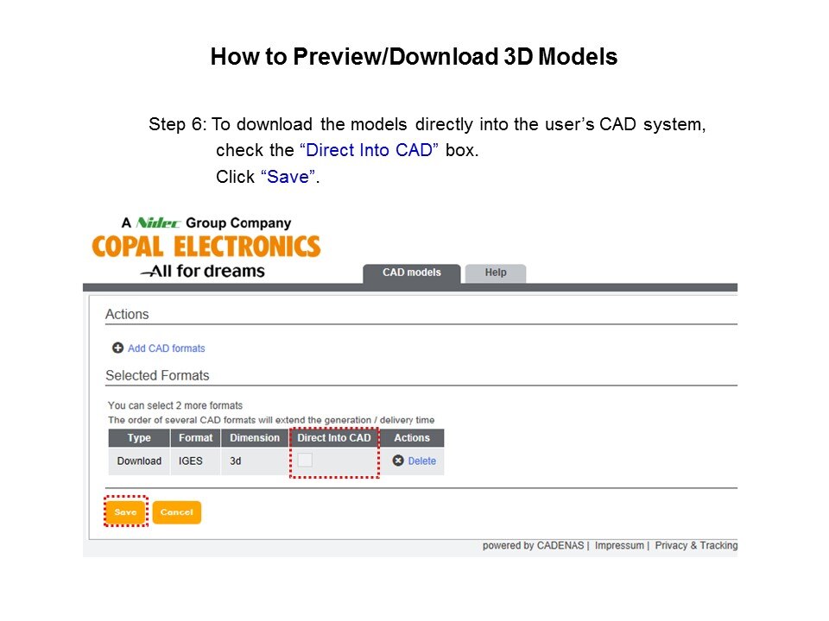Click the Format column header

(x=195, y=438)
